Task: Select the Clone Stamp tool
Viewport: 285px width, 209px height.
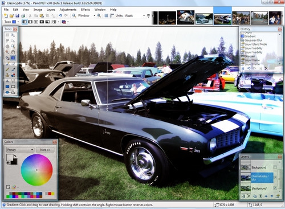Action: [x=7, y=75]
